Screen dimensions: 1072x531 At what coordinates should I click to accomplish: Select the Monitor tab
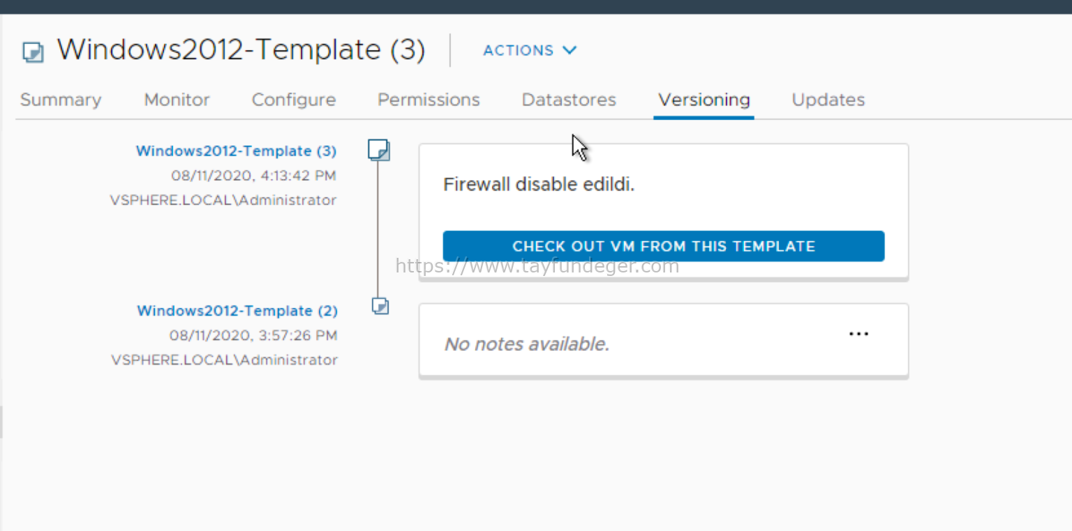coord(177,100)
